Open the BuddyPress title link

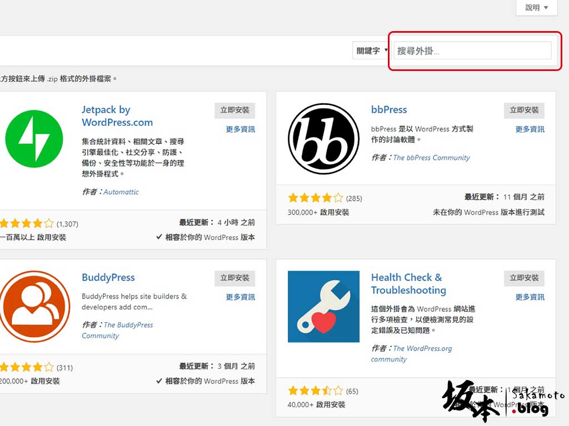pyautogui.click(x=108, y=277)
